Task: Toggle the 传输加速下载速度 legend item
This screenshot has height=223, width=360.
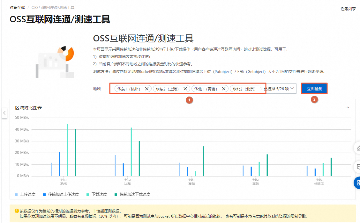Action: pos(132,194)
